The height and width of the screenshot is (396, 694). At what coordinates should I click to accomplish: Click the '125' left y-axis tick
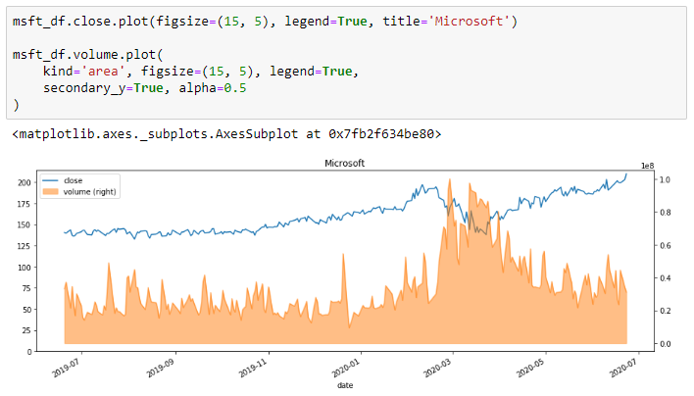pos(25,246)
